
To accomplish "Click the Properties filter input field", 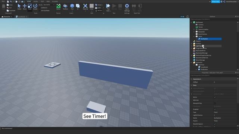I will [x=213, y=76].
